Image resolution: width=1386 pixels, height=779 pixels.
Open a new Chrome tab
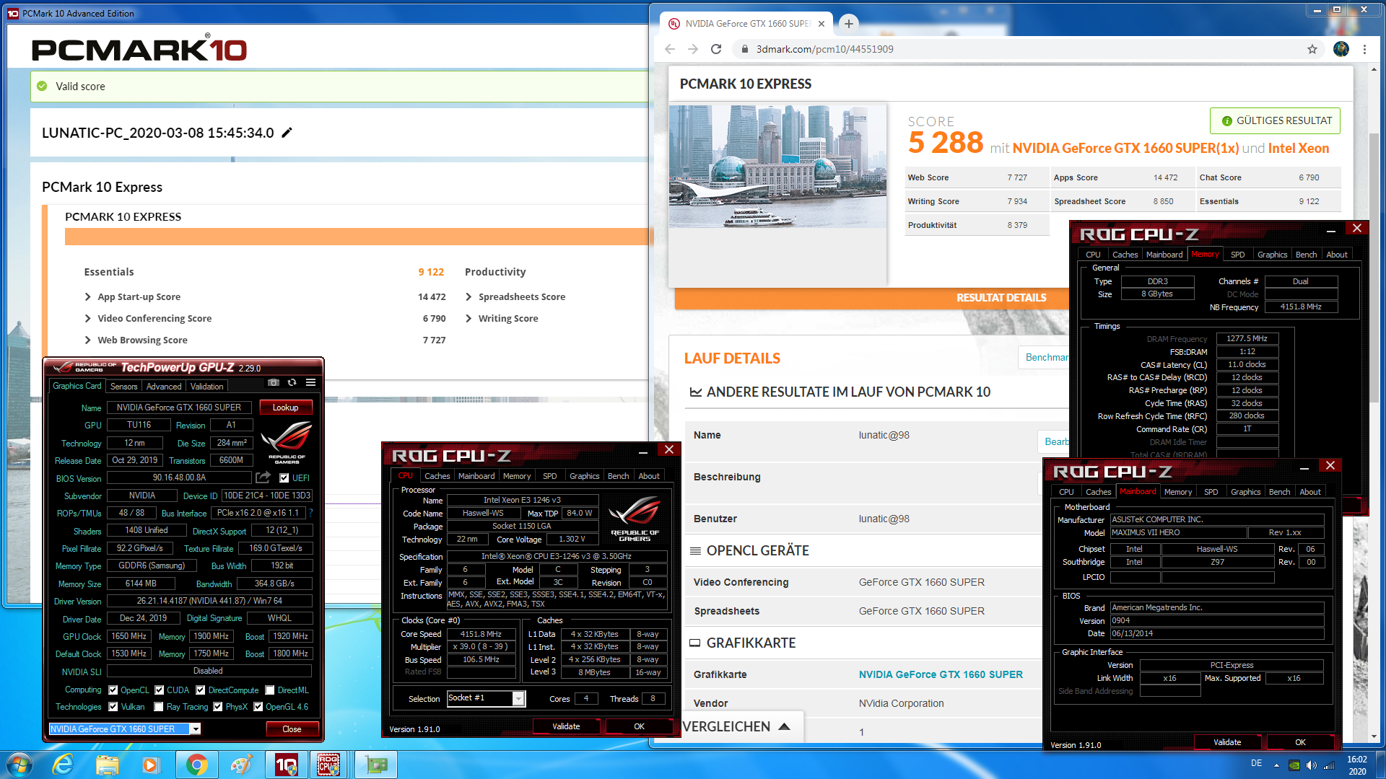click(849, 24)
